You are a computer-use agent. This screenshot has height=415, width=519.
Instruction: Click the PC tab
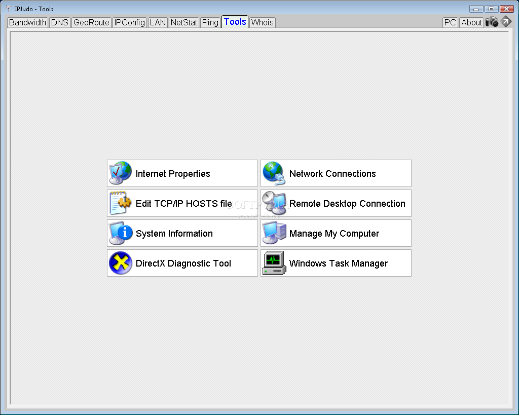tap(450, 22)
